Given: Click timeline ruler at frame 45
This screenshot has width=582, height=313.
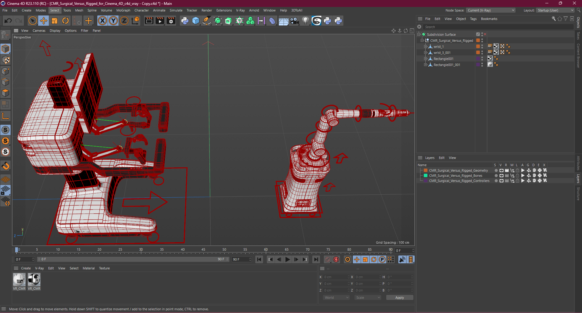Looking at the screenshot, I should click(203, 250).
